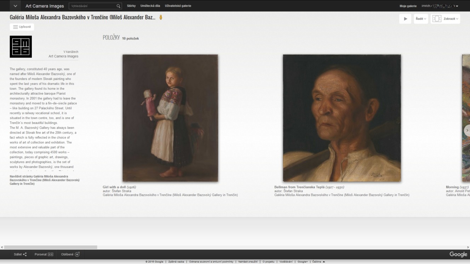Image resolution: width=470 pixels, height=264 pixels.
Task: Click the Oblíbené favorites button
Action: (x=70, y=254)
